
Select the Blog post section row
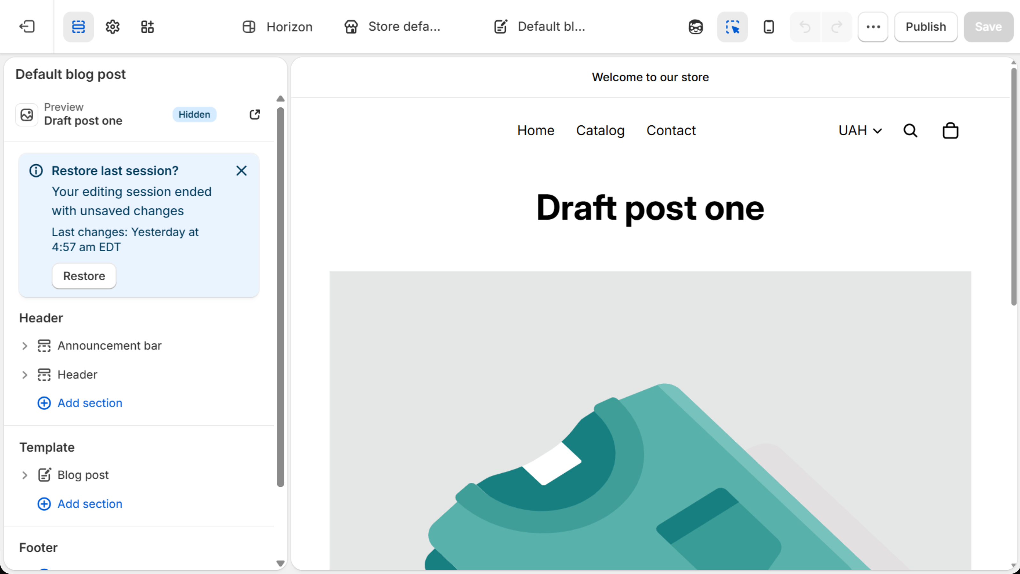click(139, 475)
